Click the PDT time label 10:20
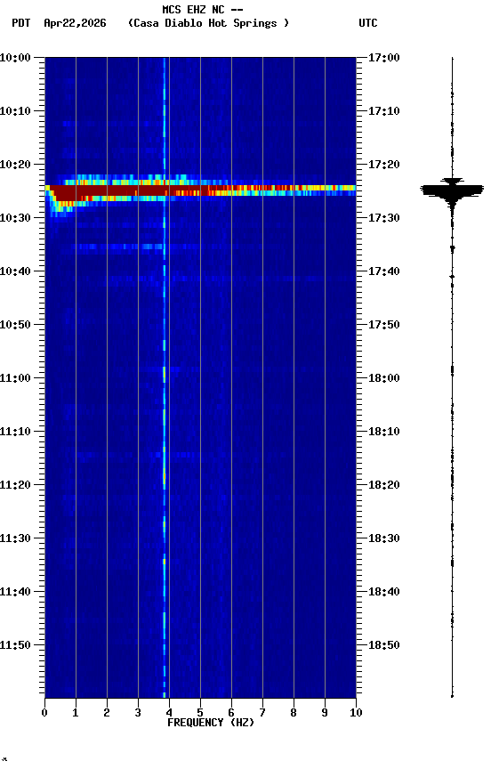This screenshot has height=769, width=491. click(15, 165)
